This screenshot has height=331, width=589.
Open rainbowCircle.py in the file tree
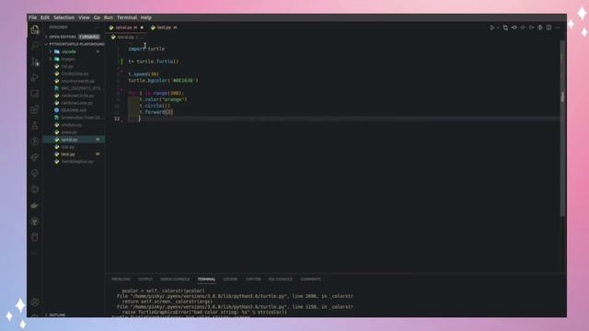point(74,96)
